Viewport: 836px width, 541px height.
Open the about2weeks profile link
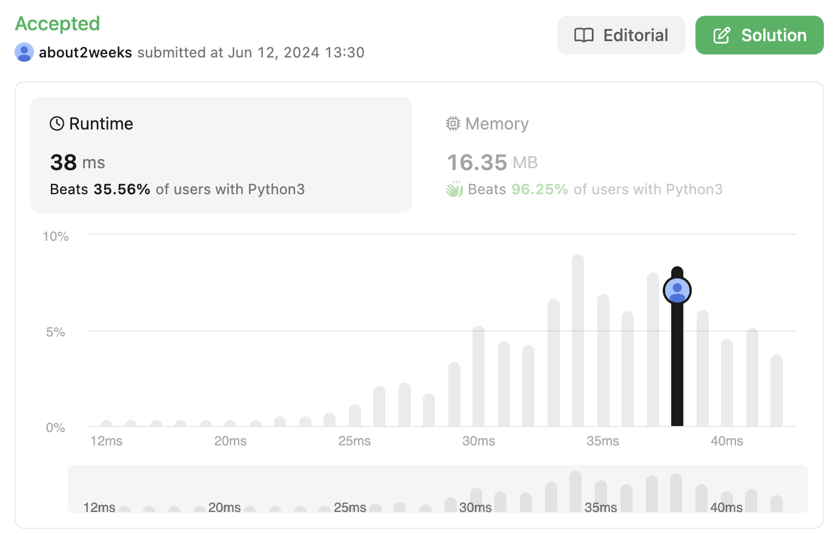(85, 53)
